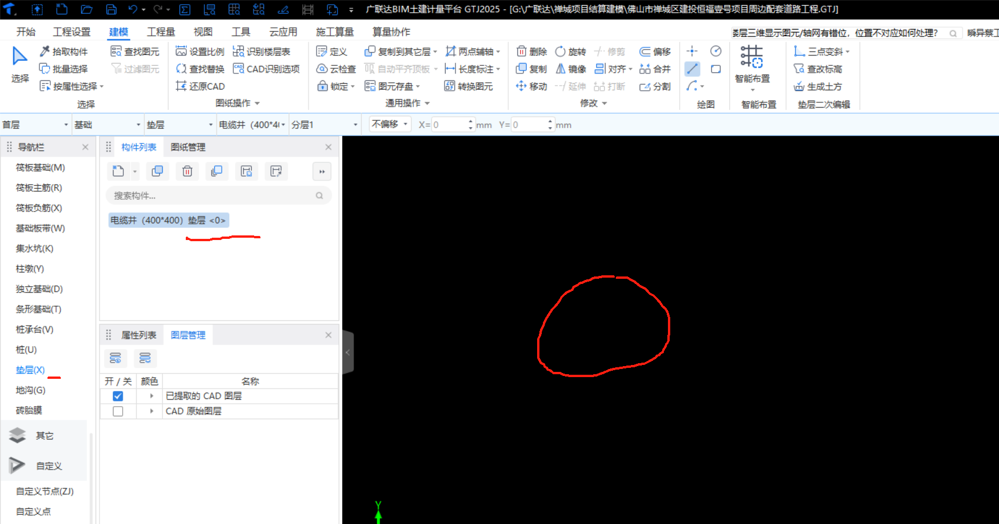Click the Save icon in quick access toolbar
999x524 pixels.
pos(111,9)
